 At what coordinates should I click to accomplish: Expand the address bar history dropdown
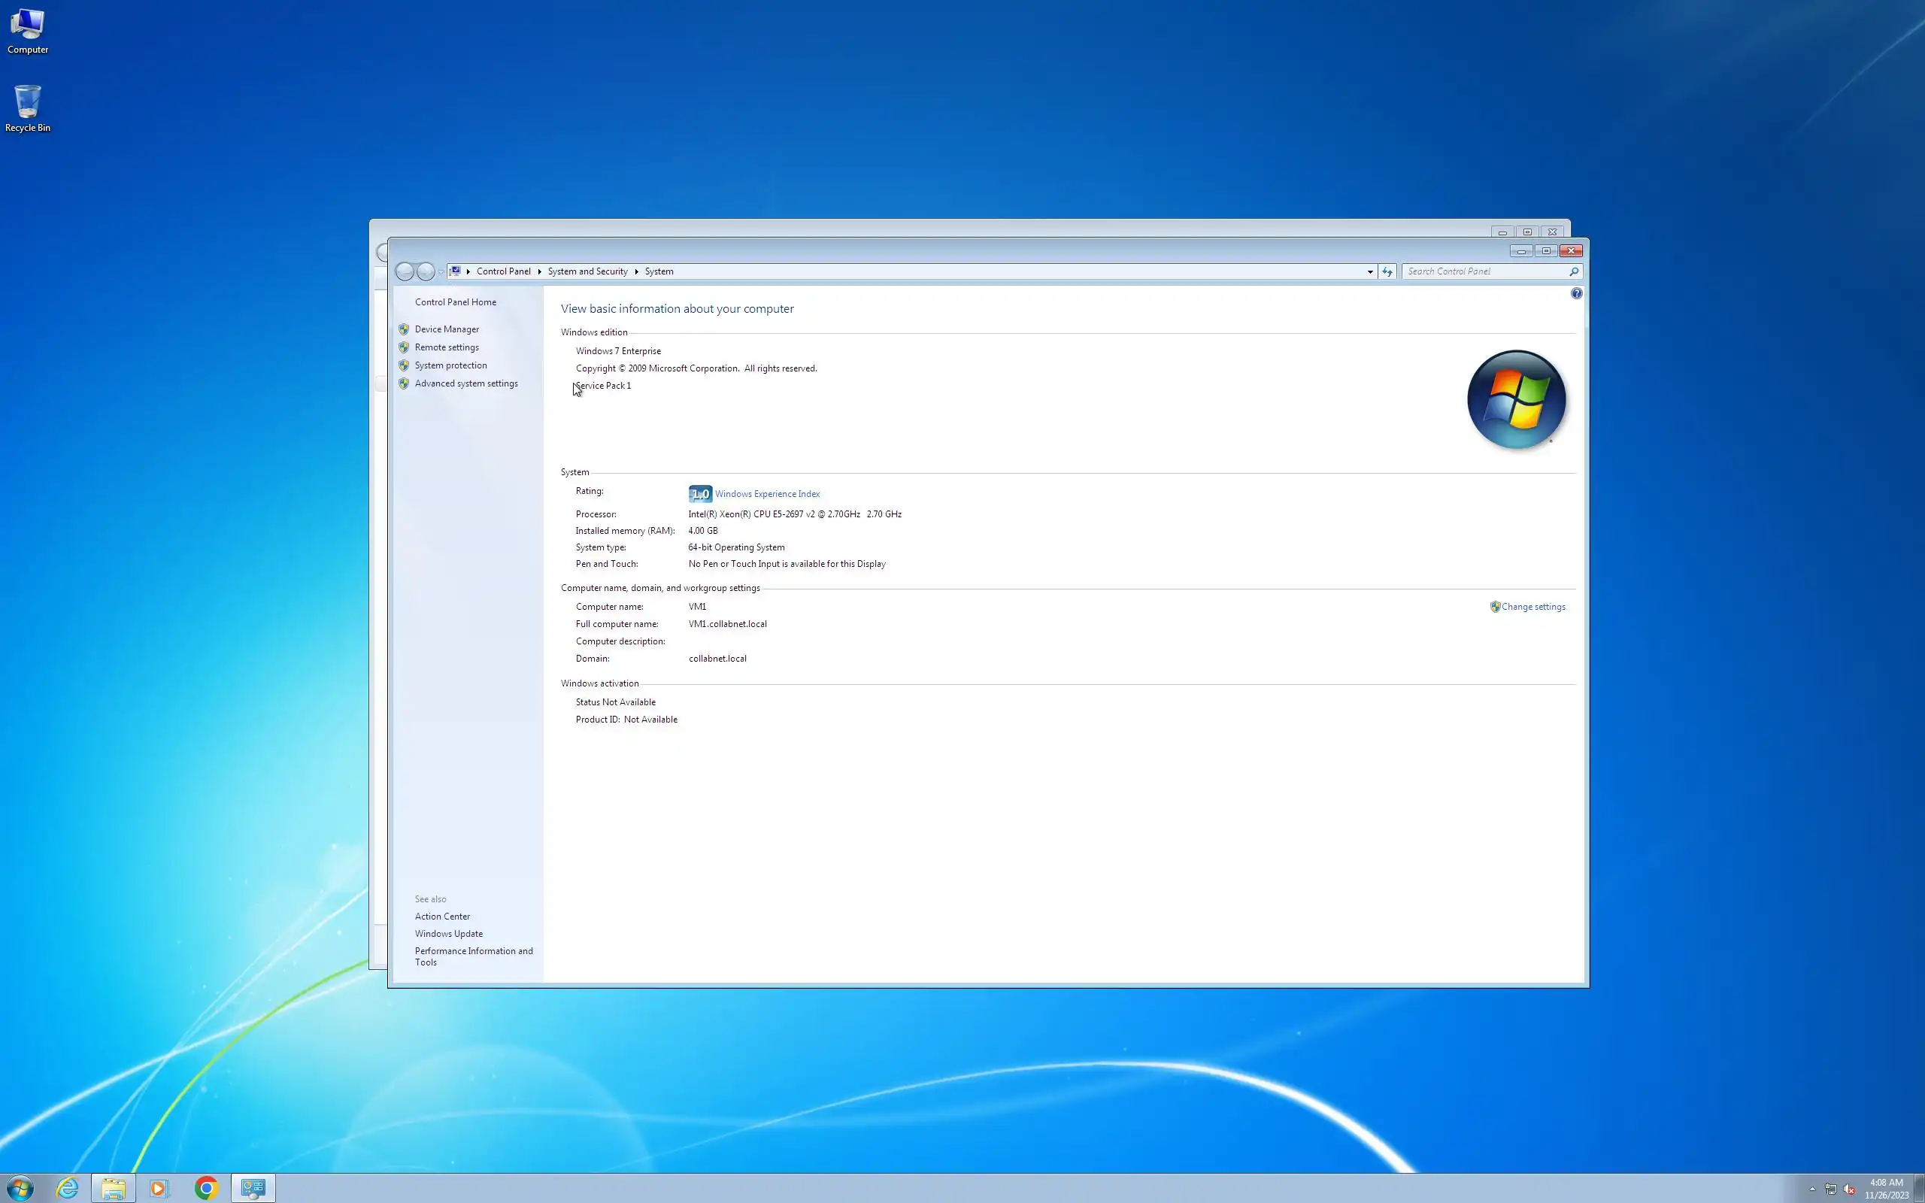click(x=1370, y=272)
